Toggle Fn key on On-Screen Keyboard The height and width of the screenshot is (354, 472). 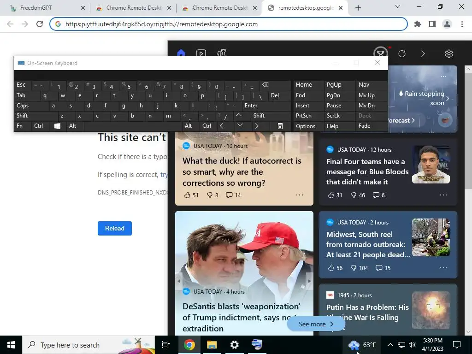pyautogui.click(x=22, y=126)
